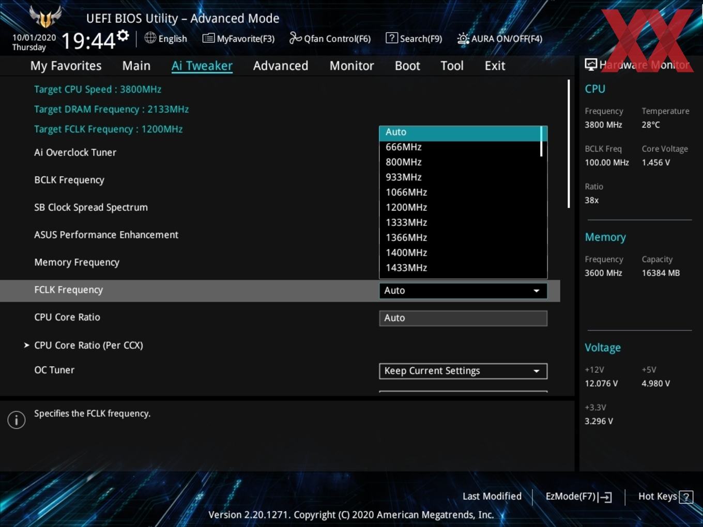Expand CPU Core Ratio (Per CCX)
Viewport: 703px width, 527px height.
[88, 345]
